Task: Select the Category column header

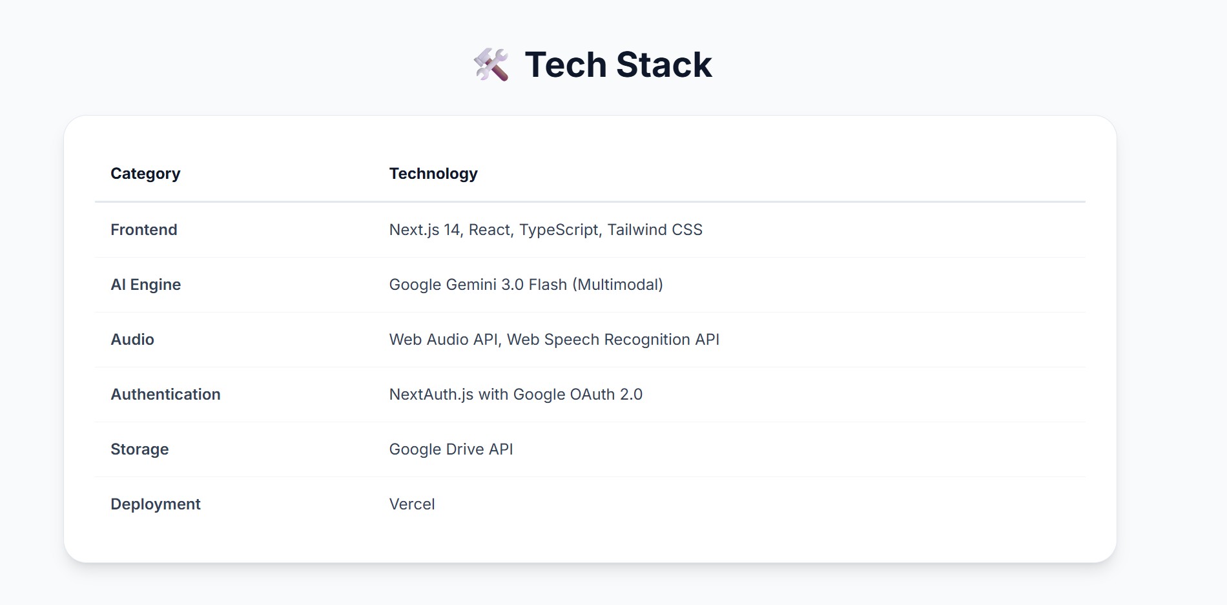Action: (x=145, y=174)
